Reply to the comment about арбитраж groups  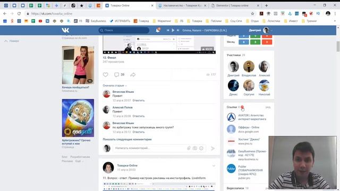[x=138, y=132]
